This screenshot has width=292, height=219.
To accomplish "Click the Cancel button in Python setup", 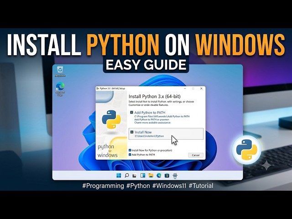I will click(x=196, y=155).
